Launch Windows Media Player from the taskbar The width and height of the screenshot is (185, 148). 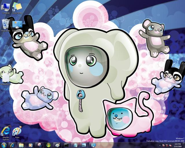[x=30, y=145]
